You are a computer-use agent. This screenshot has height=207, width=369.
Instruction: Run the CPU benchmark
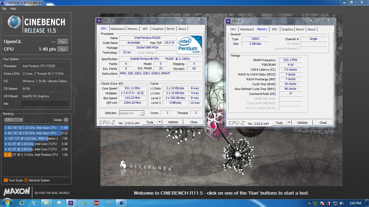click(x=63, y=49)
